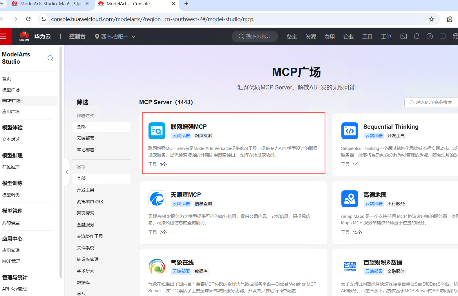Filter type by 浏览器自动化
458x296 pixels.
pos(90,201)
